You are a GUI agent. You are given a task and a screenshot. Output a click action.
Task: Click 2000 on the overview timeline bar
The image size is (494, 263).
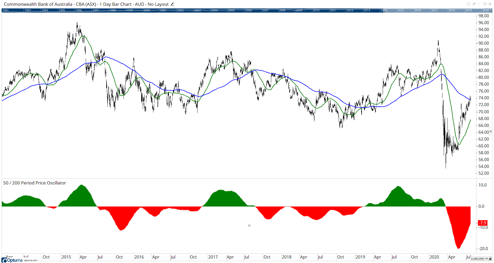[147, 10]
